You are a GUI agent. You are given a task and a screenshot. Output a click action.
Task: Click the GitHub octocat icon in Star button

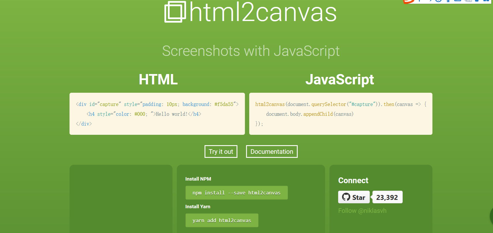(346, 197)
